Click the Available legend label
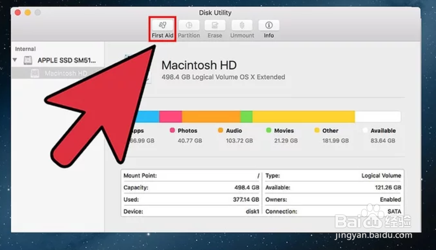The width and height of the screenshot is (436, 250). pyautogui.click(x=383, y=131)
